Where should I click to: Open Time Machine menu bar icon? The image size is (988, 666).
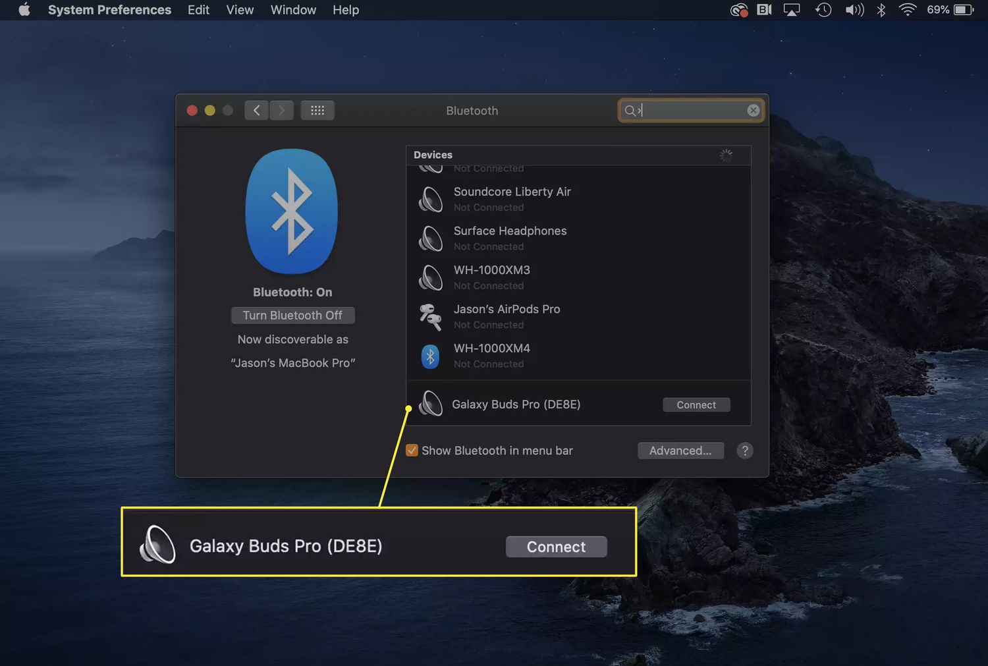click(x=823, y=10)
